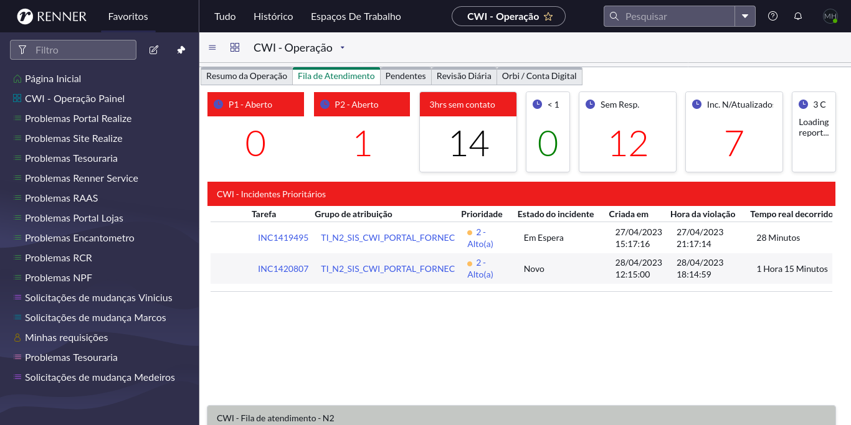Switch to Orbi / Conta Digital tab
This screenshot has height=425, width=851.
pos(540,76)
